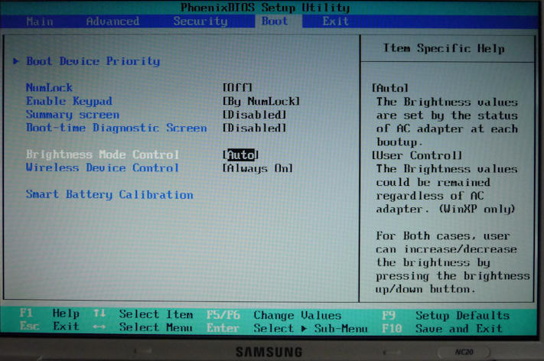Select Wireless Device Control option

(x=103, y=167)
